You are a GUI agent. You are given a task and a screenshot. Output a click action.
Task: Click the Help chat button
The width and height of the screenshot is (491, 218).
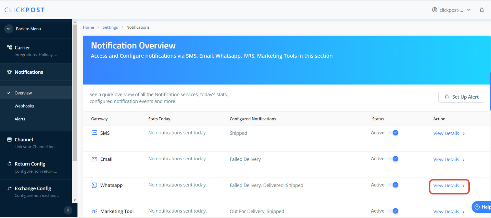[x=481, y=207]
